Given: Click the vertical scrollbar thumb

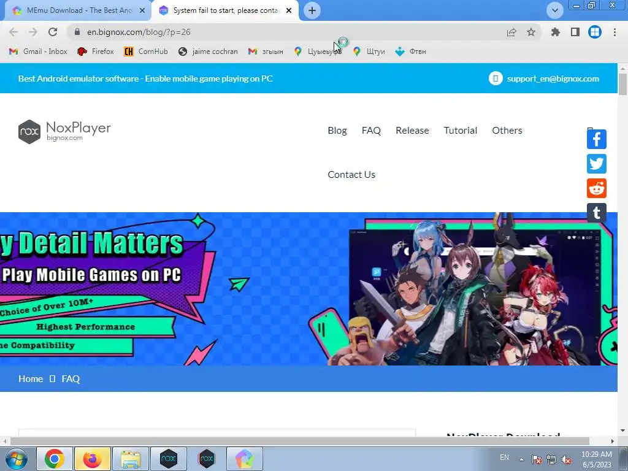Looking at the screenshot, I should coord(622,85).
